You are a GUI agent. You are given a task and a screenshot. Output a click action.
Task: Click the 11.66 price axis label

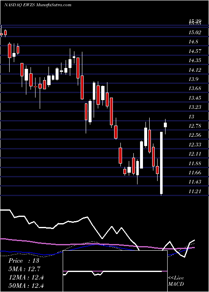(x=195, y=173)
